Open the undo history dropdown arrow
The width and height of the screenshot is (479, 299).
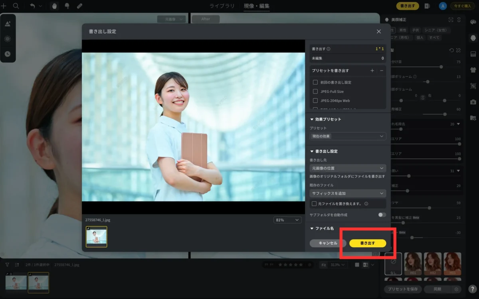point(40,6)
